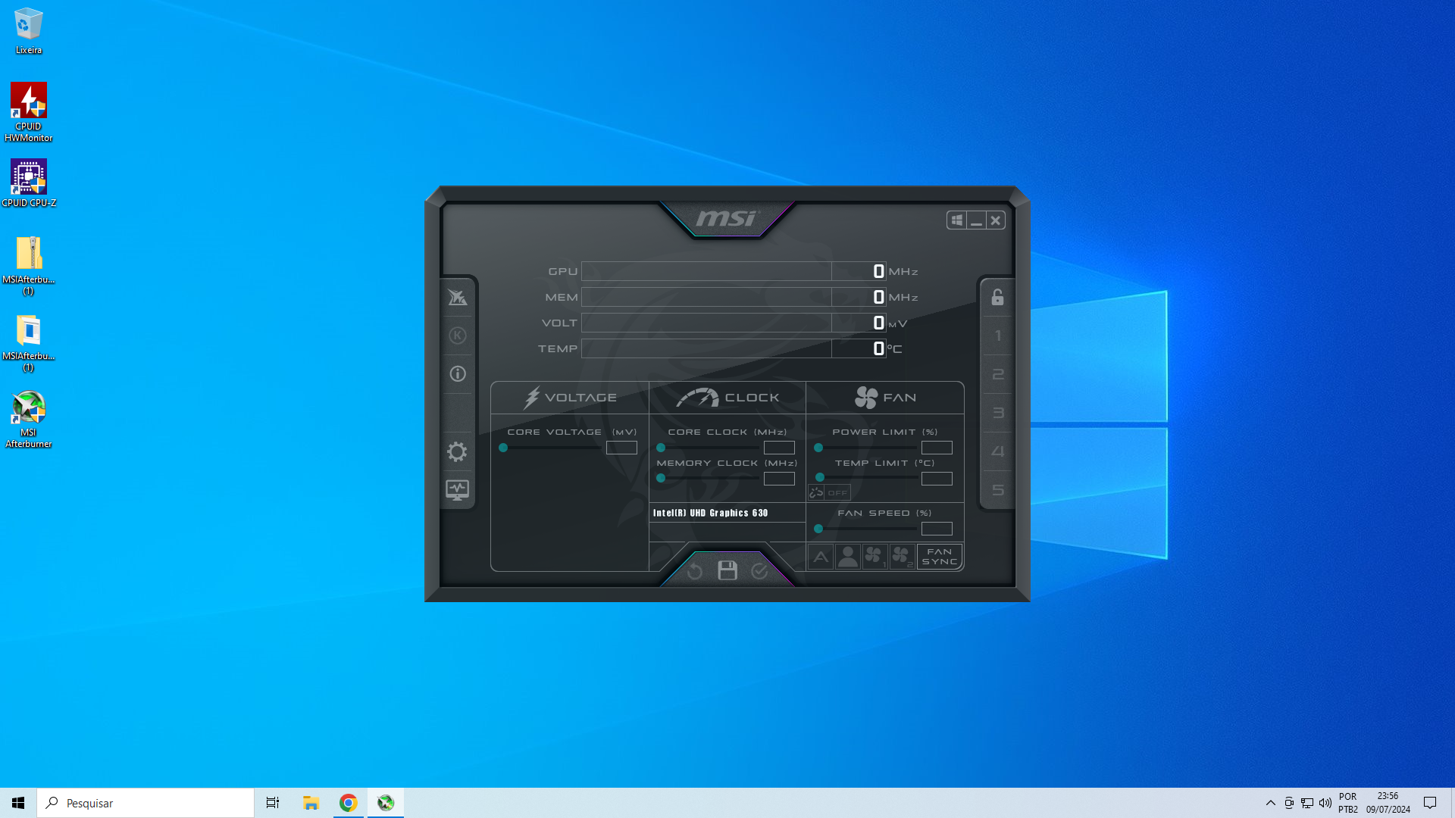
Task: Click the TEMP °C usage bar
Action: point(734,348)
